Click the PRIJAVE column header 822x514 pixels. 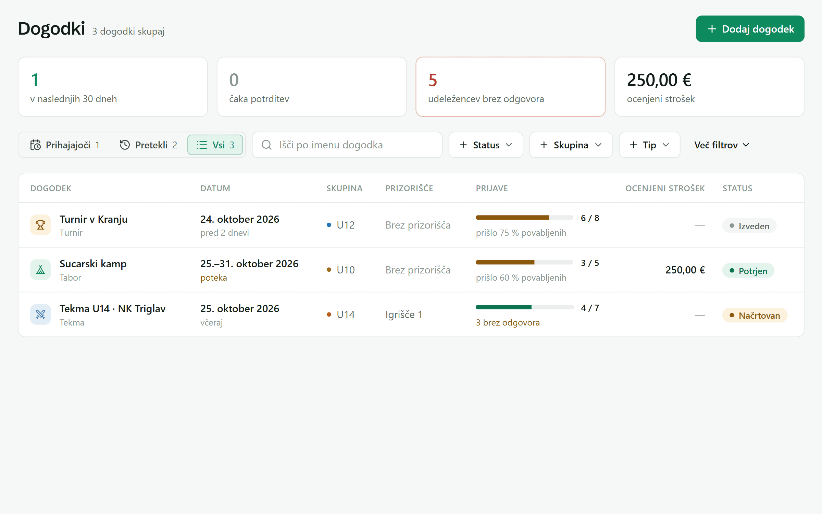tap(492, 188)
